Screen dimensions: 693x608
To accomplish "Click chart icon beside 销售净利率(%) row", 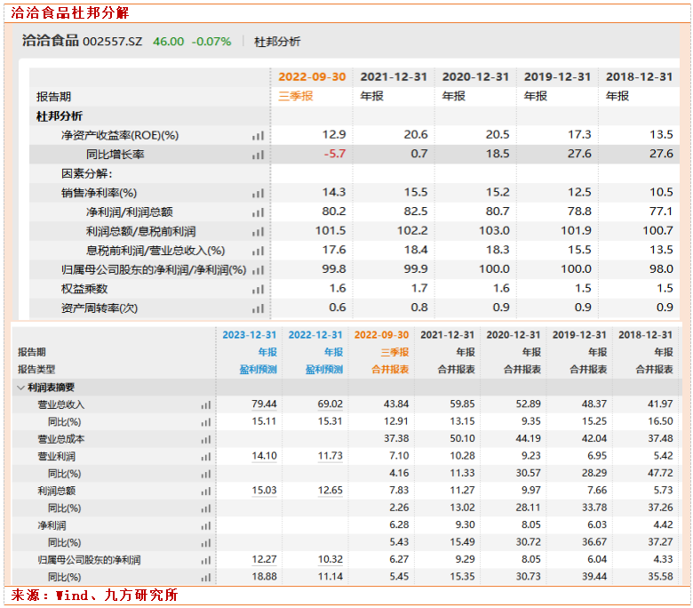I will click(x=258, y=193).
